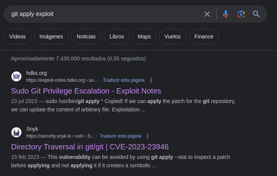Select the Noticias filter
The image size is (277, 176).
[86, 36]
